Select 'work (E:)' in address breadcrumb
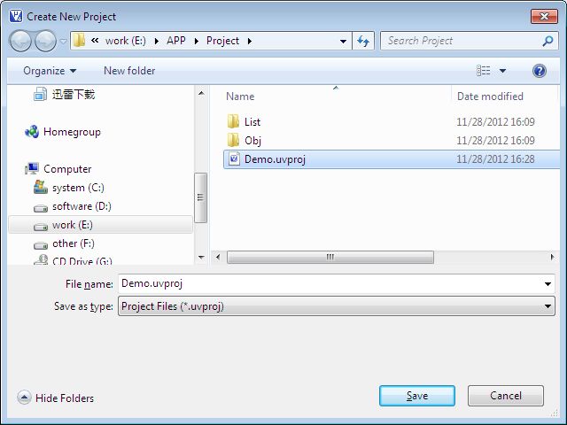The image size is (567, 425). [x=126, y=41]
